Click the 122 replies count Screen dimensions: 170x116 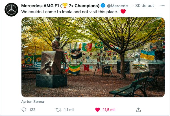(x=32, y=110)
